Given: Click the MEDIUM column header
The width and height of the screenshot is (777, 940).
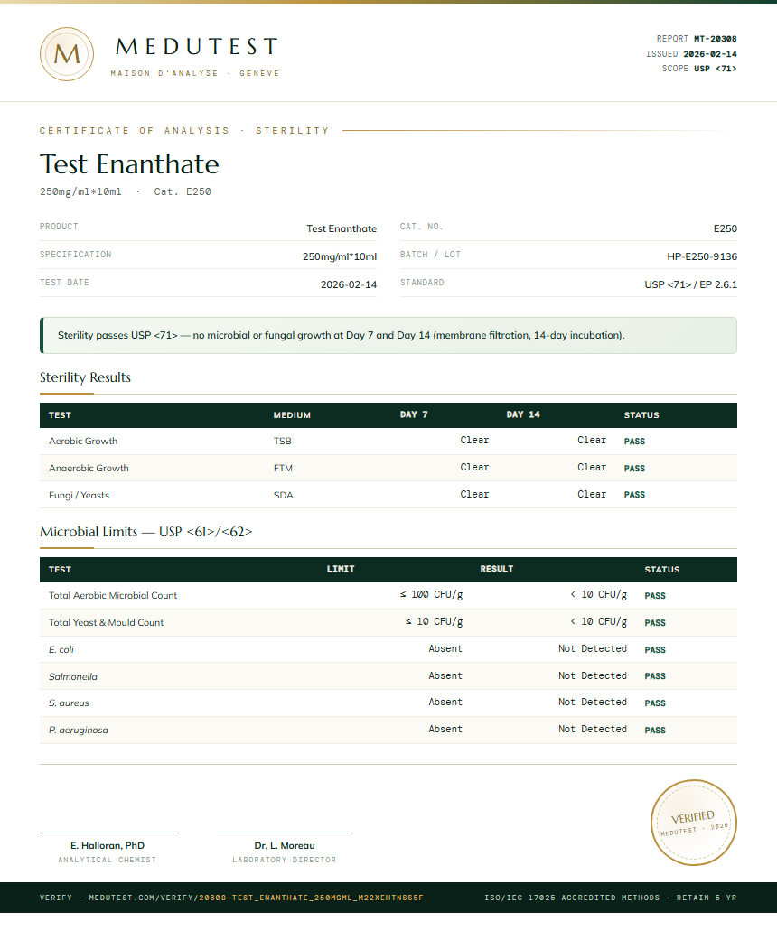Looking at the screenshot, I should click(x=292, y=414).
